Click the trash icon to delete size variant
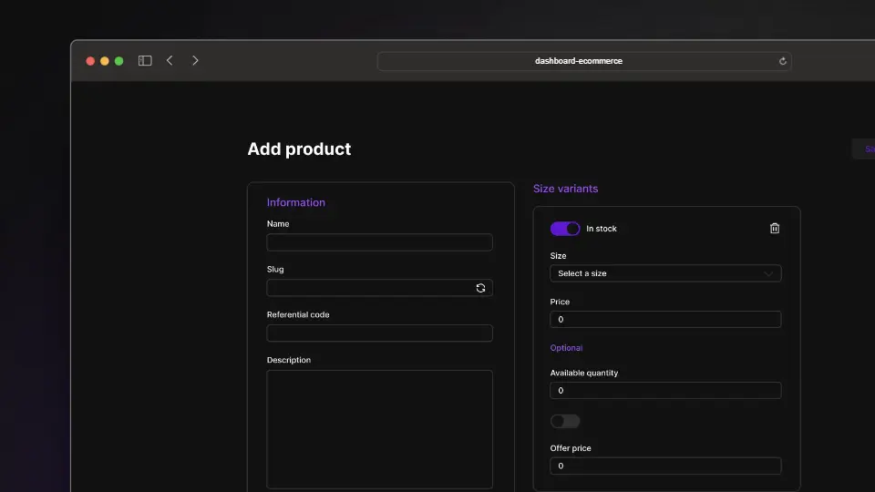The image size is (875, 492). tap(775, 229)
